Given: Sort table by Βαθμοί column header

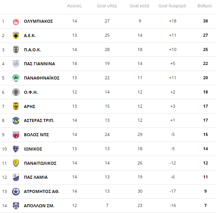Looking at the screenshot, I should (204, 6).
